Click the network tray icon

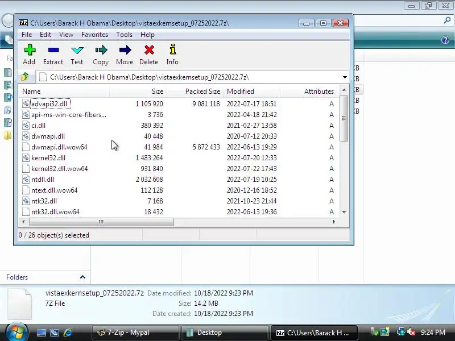401,332
